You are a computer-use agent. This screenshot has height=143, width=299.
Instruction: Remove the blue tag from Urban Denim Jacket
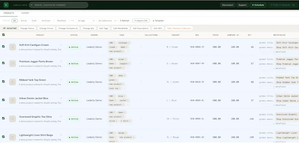coord(124,96)
